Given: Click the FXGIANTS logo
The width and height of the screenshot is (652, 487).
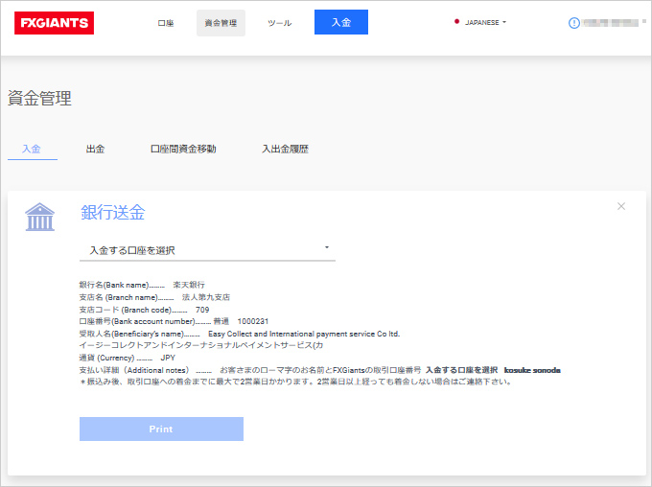Looking at the screenshot, I should coord(54,23).
